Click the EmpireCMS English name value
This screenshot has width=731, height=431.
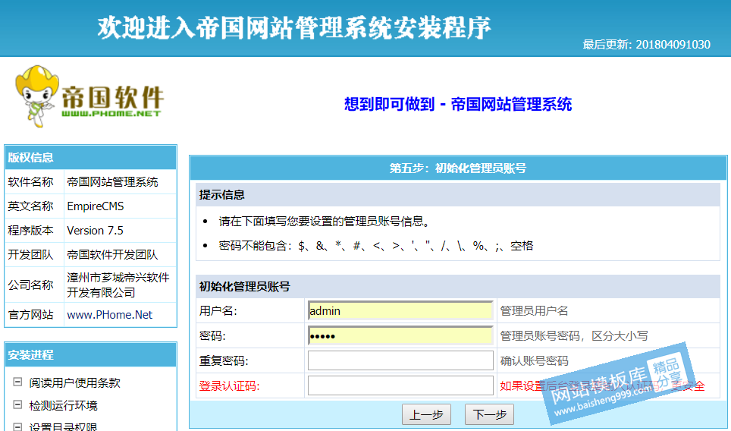click(96, 206)
